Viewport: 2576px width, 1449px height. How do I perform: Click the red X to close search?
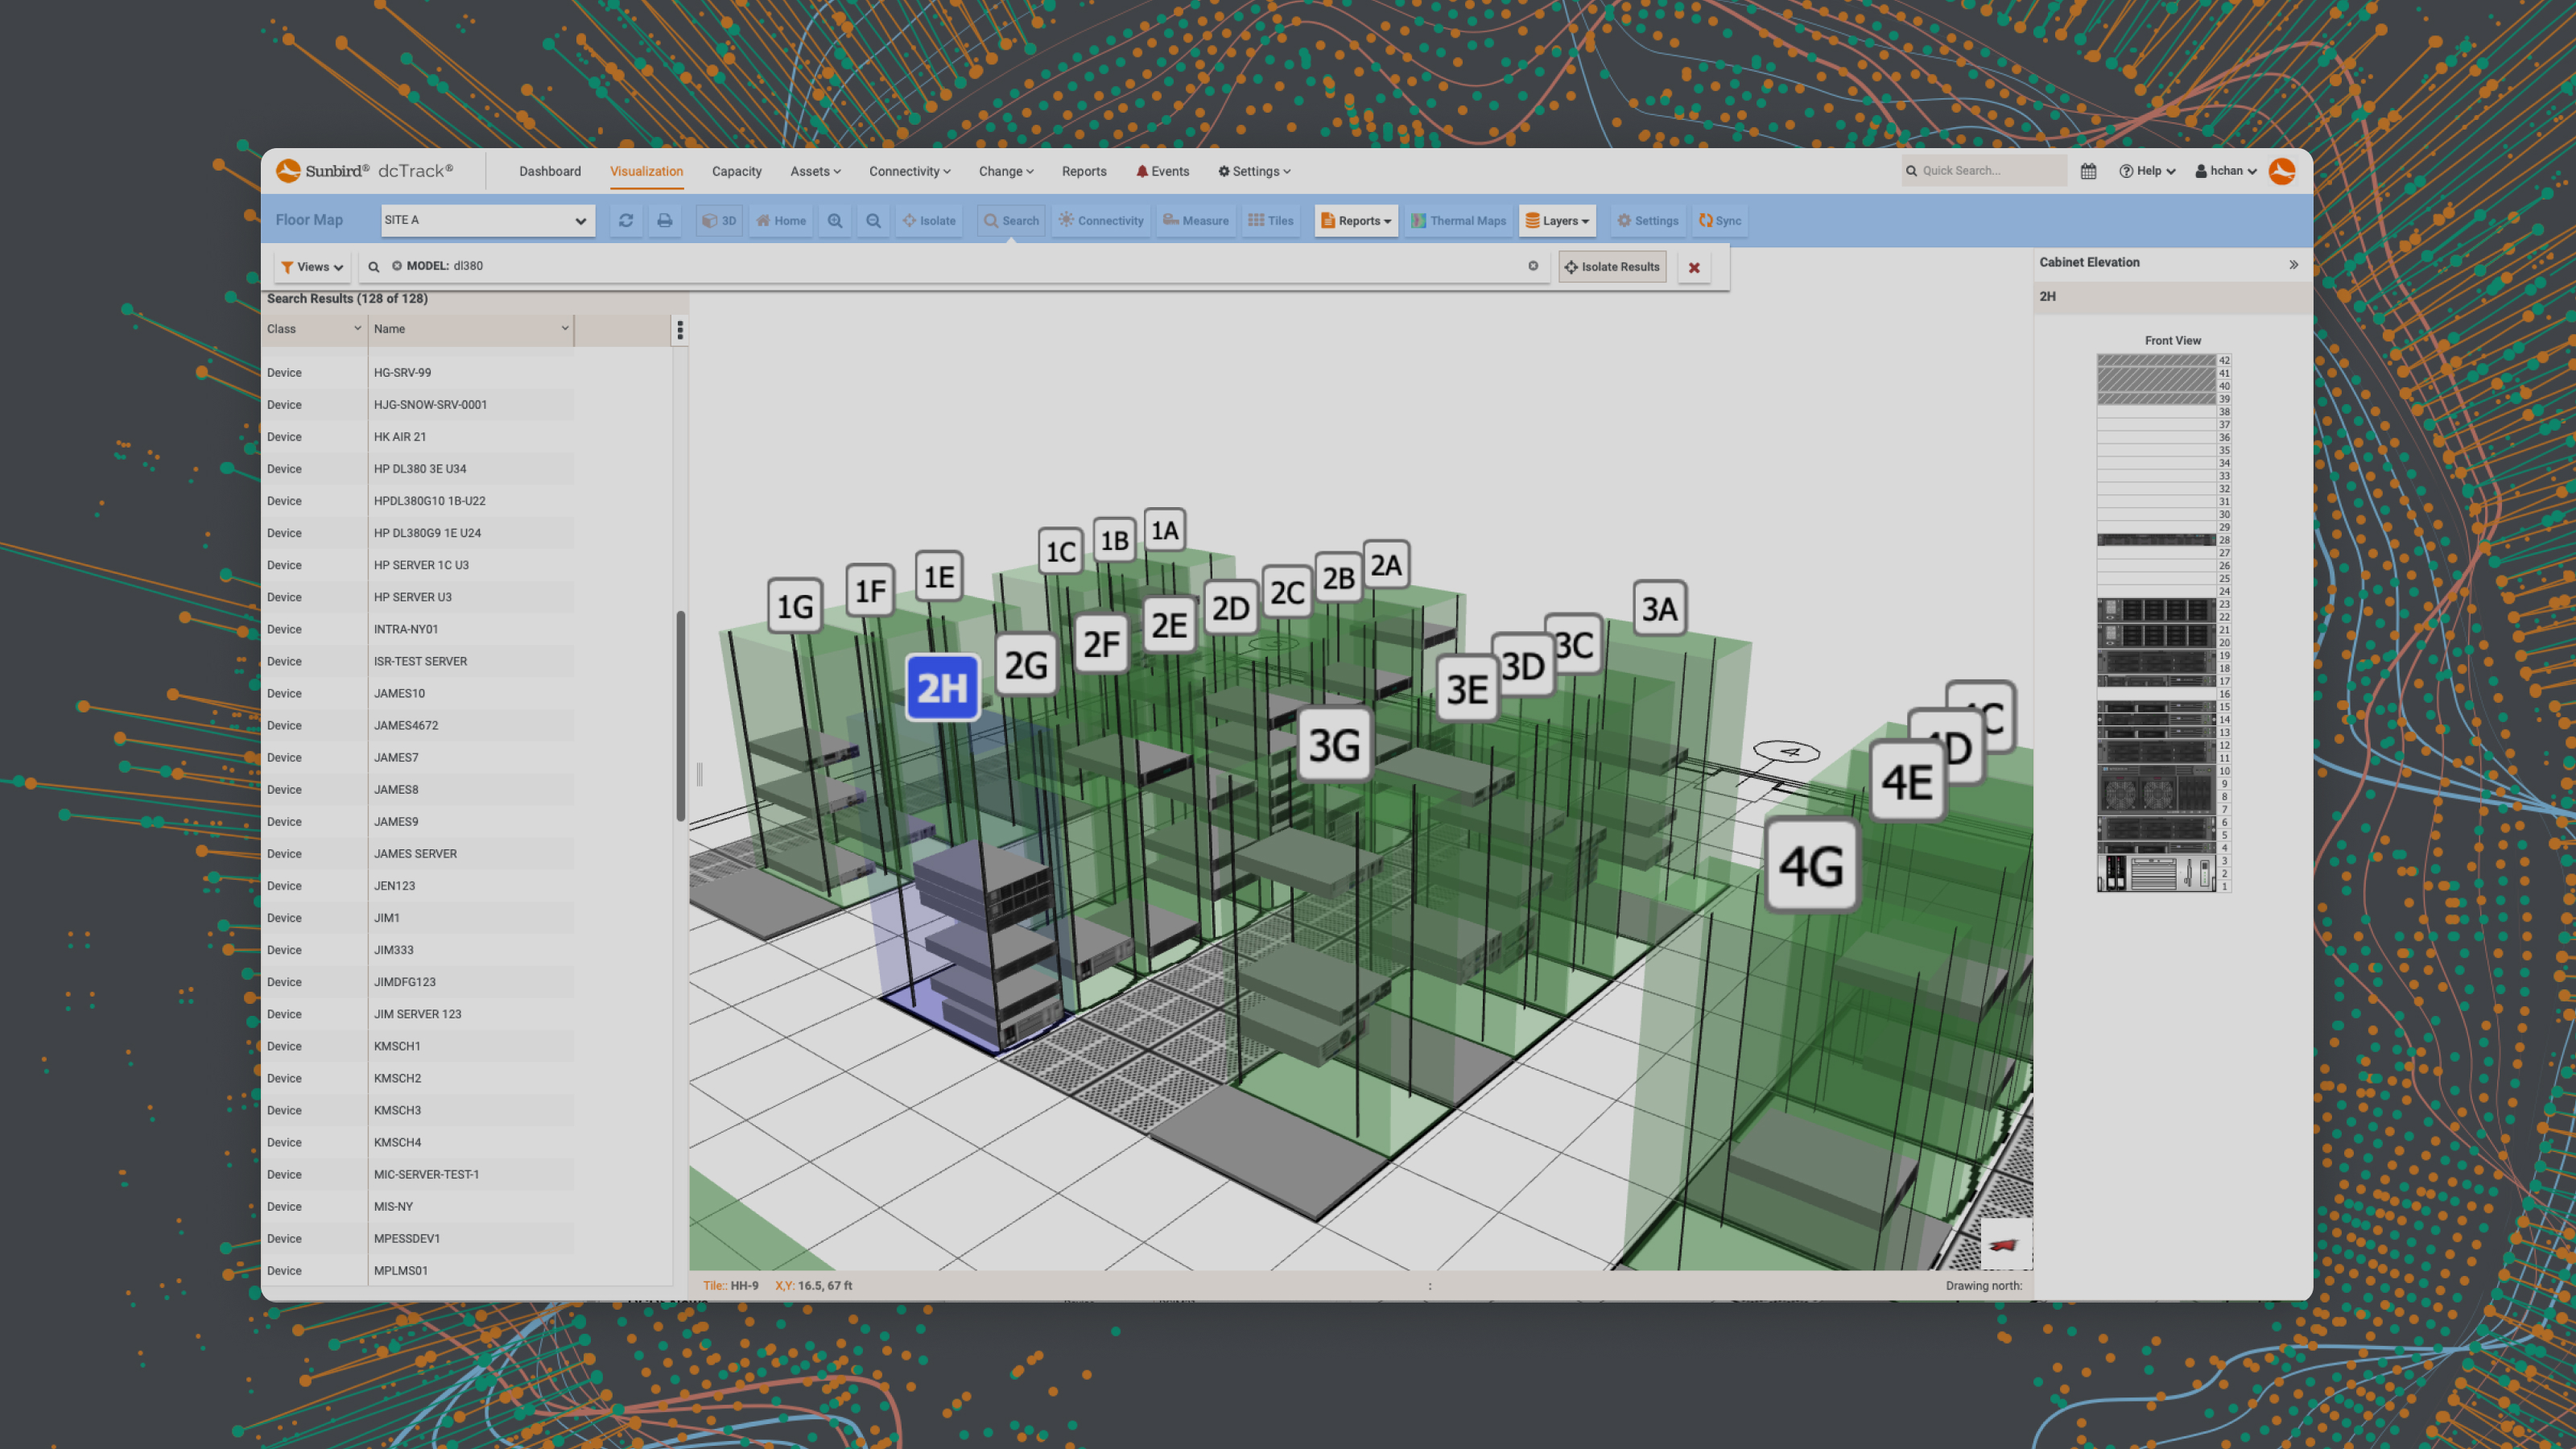tap(1694, 268)
